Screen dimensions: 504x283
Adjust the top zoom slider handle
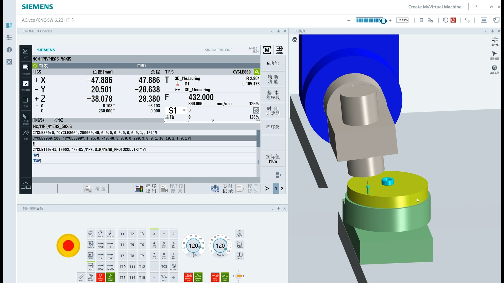(x=384, y=21)
